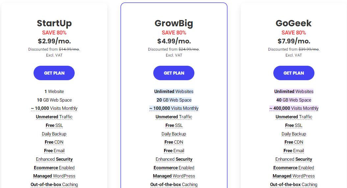Screen dimensions: 347x188
Task: Click "Free Email" in the GrowBig plan
Action: pyautogui.click(x=174, y=151)
